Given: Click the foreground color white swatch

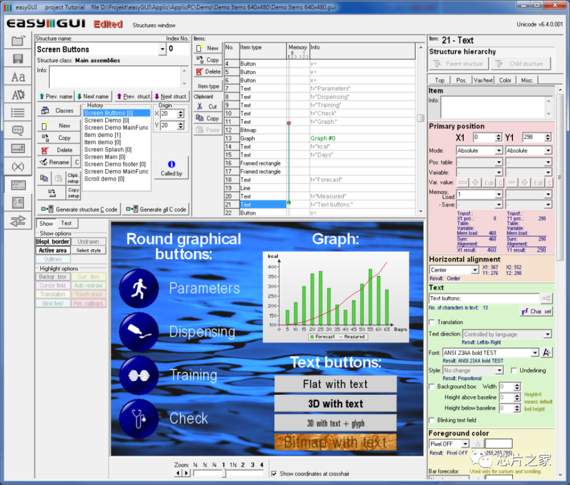Looking at the screenshot, I should coord(498,443).
